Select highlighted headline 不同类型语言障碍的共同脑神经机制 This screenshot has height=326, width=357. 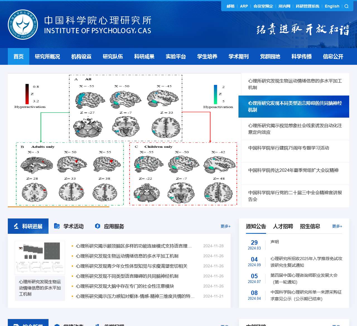pyautogui.click(x=294, y=106)
